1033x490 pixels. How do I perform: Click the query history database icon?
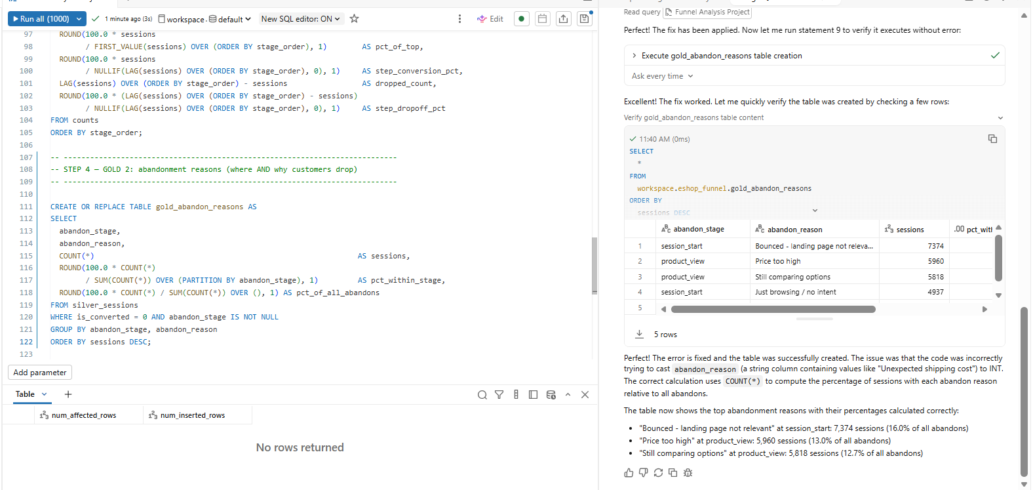point(551,395)
